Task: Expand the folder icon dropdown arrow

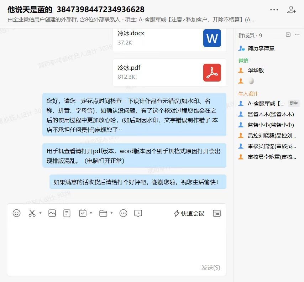Action: click(x=111, y=214)
